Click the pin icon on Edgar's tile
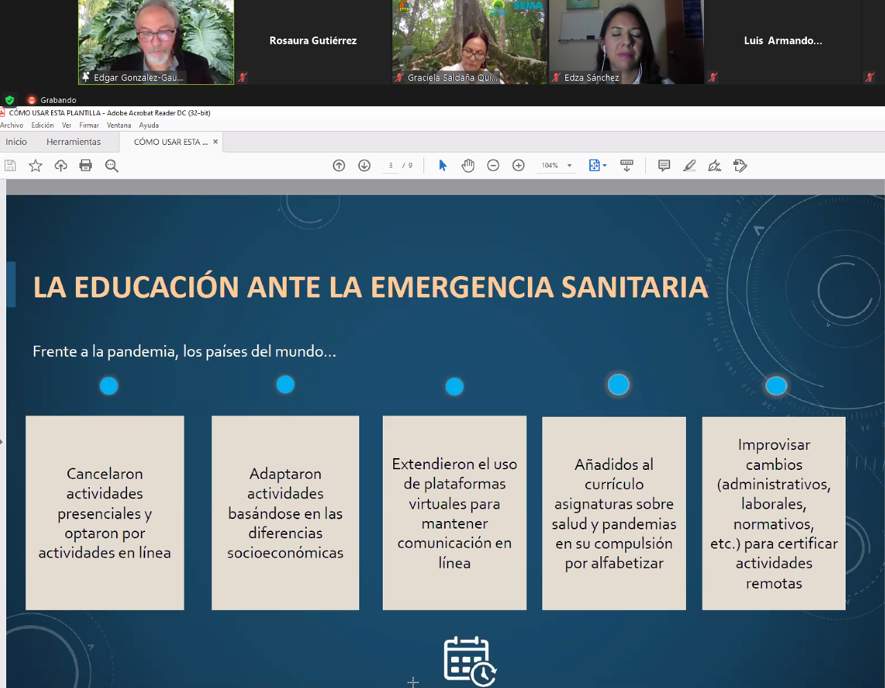 [x=86, y=77]
